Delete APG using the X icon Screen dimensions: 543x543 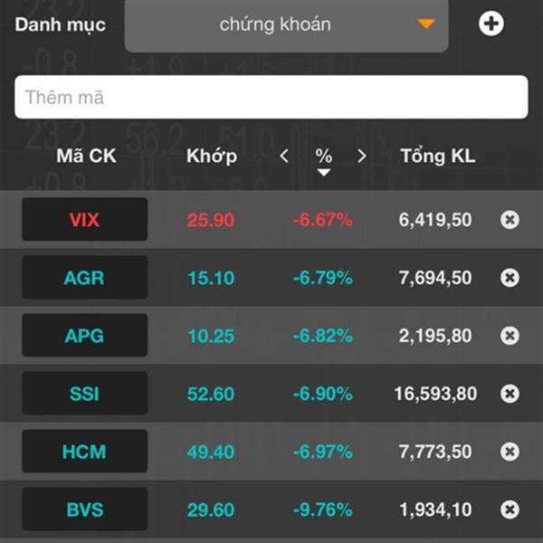click(510, 336)
